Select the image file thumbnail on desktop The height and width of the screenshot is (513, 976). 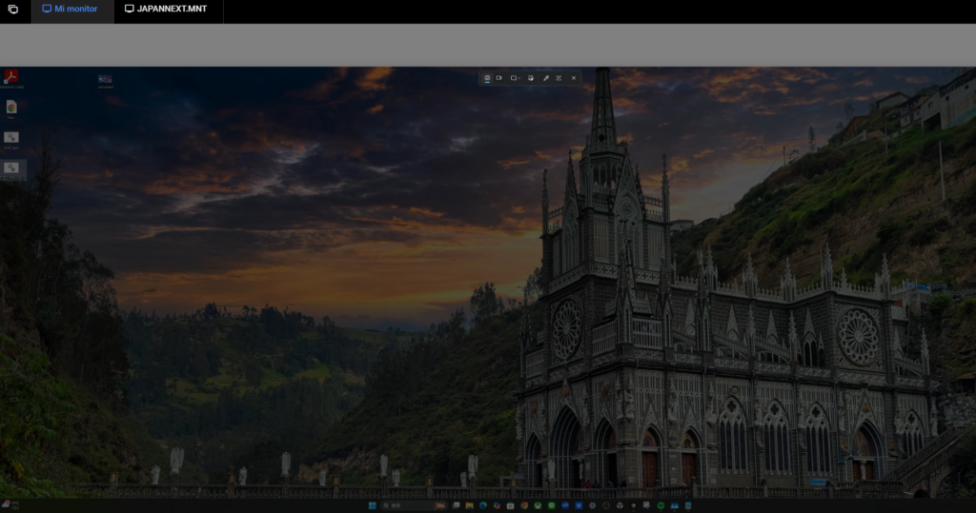pyautogui.click(x=105, y=80)
